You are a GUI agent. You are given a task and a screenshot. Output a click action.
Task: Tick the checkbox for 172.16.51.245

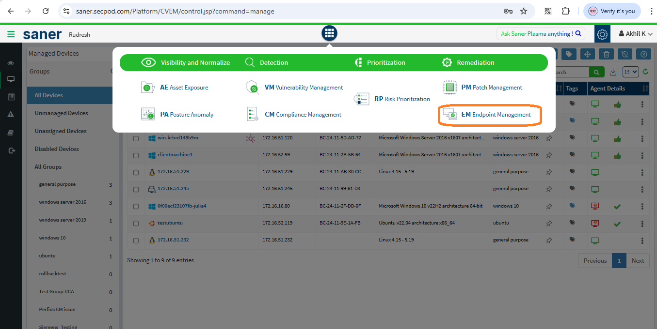coord(136,189)
